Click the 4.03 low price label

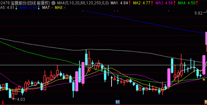point(21,100)
